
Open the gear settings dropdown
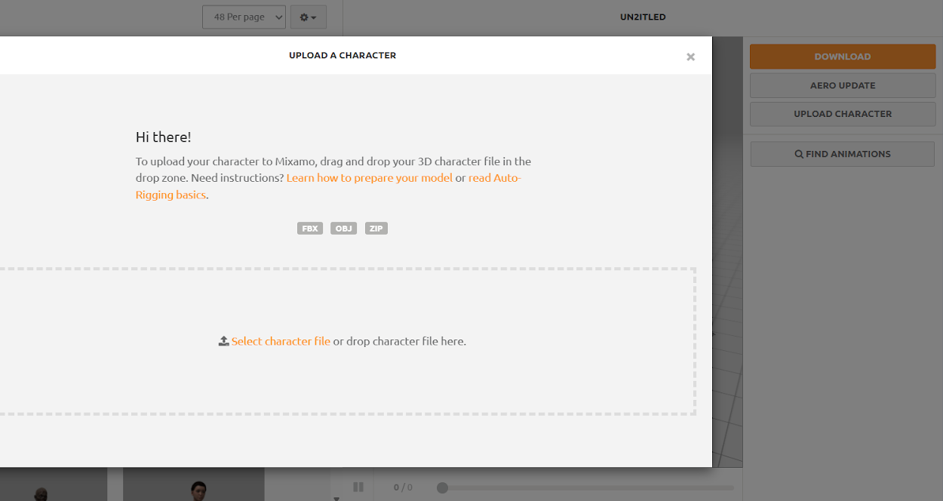click(x=309, y=17)
